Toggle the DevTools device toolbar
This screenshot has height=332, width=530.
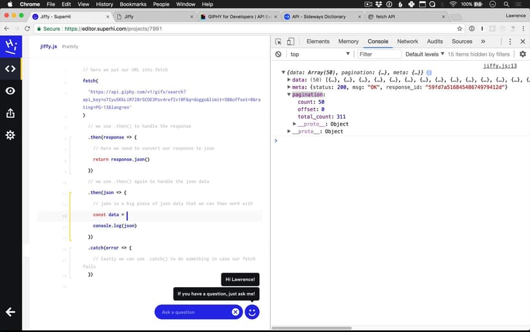coord(291,42)
